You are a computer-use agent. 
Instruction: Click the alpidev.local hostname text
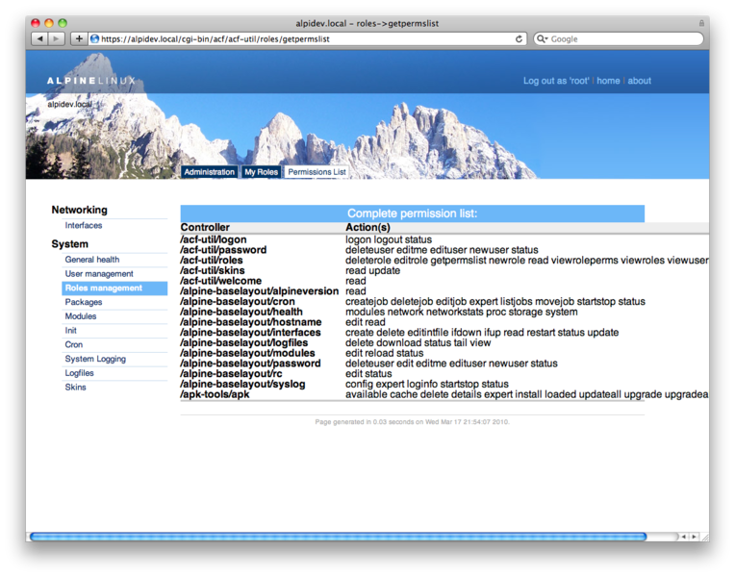coord(69,104)
